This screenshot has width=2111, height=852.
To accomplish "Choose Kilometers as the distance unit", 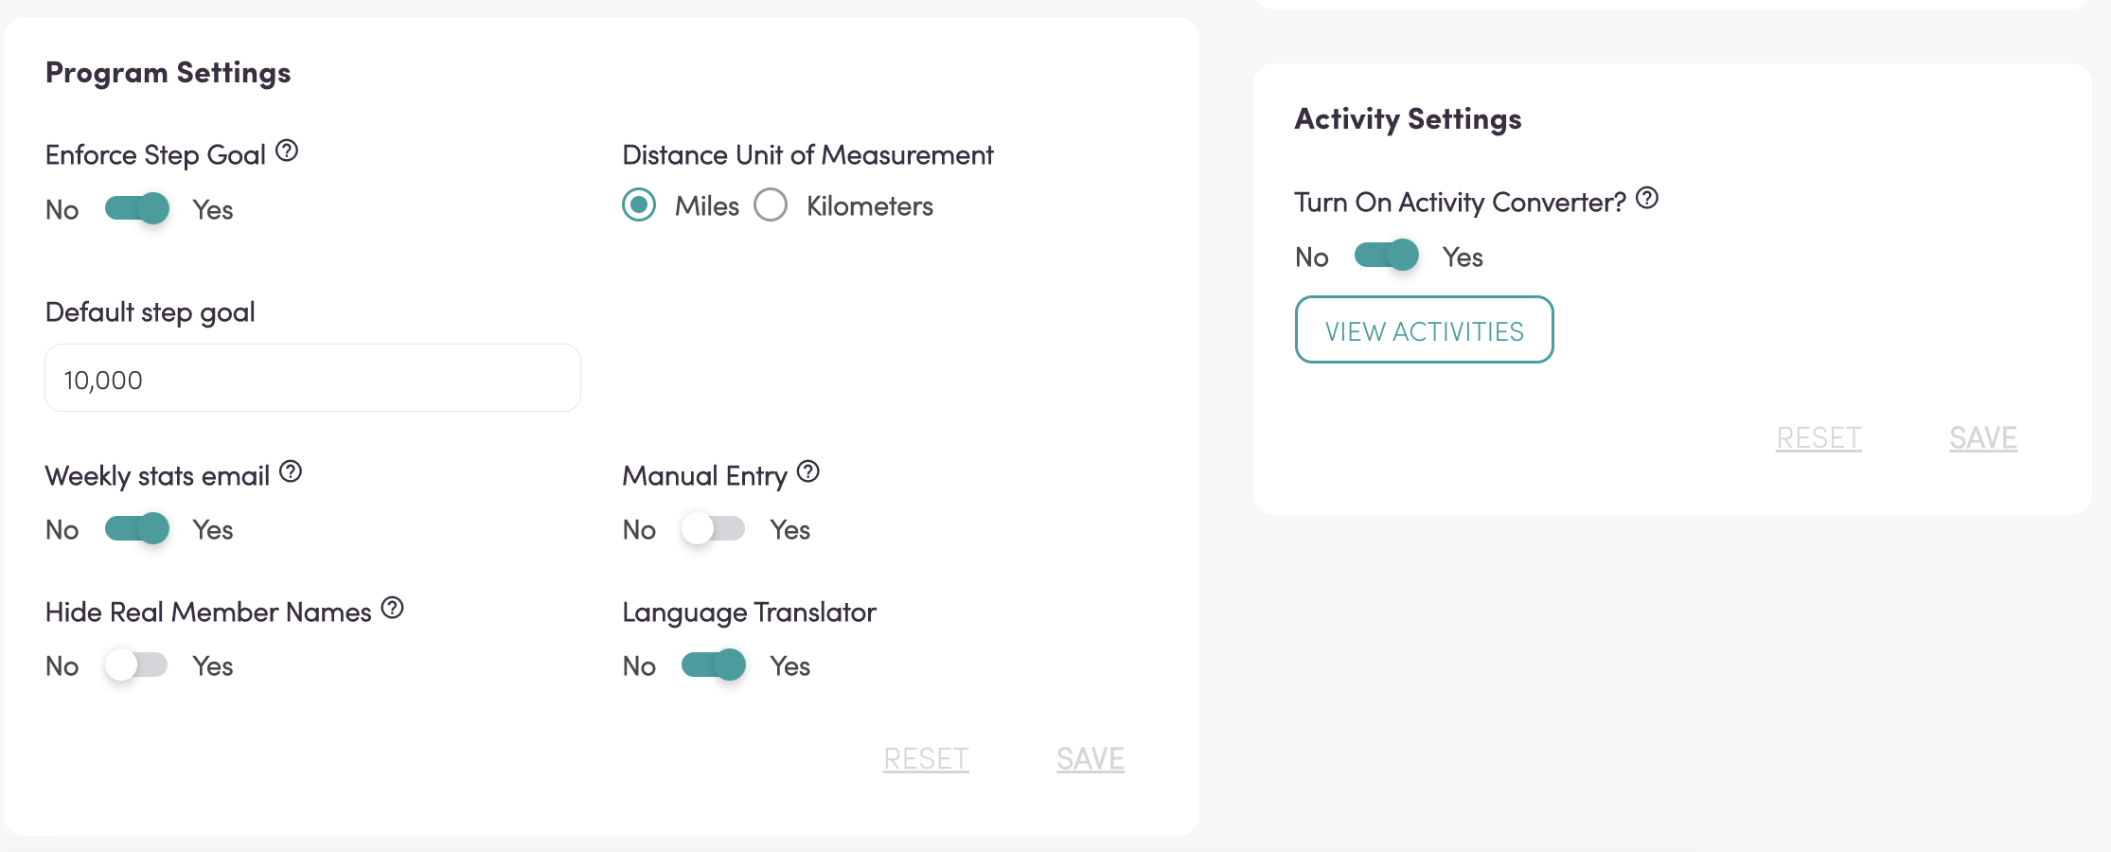I will (771, 204).
